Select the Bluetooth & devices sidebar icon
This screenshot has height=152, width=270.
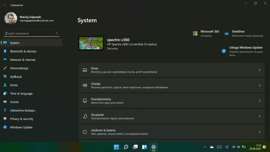pos(5,51)
